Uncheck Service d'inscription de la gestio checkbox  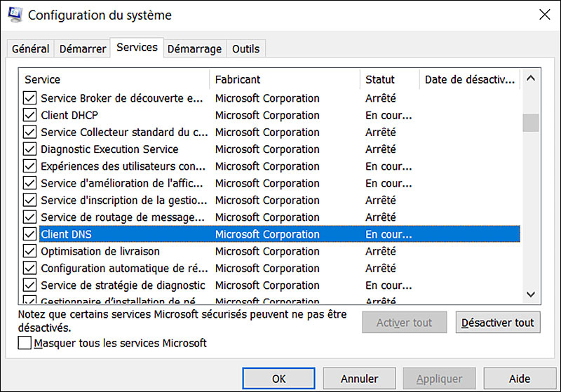(29, 200)
